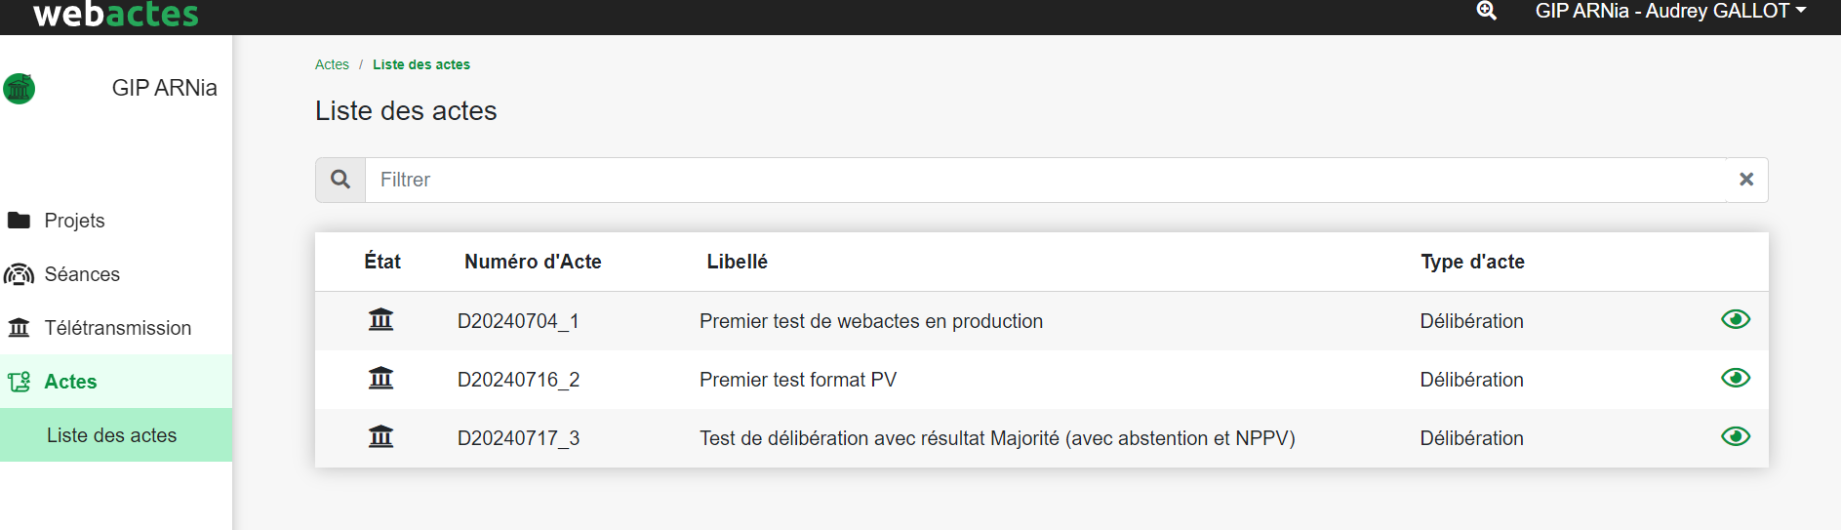Viewport: 1841px width, 530px height.
Task: Click the magnifier zoom icon in top bar
Action: pyautogui.click(x=1486, y=11)
